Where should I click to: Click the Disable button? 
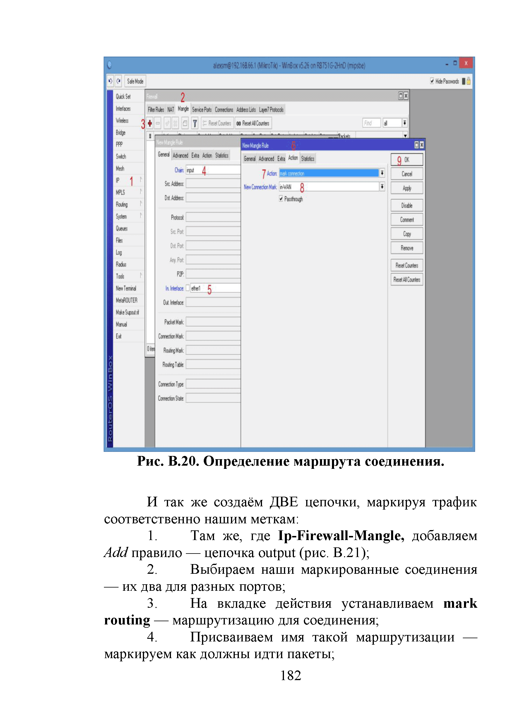407,205
